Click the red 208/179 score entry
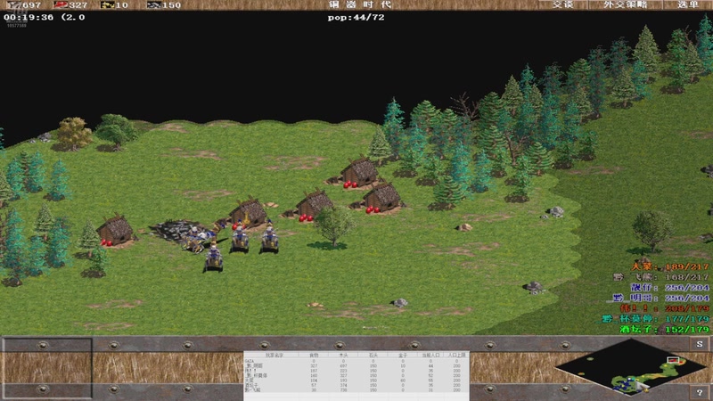The height and width of the screenshot is (401, 713). (x=664, y=308)
